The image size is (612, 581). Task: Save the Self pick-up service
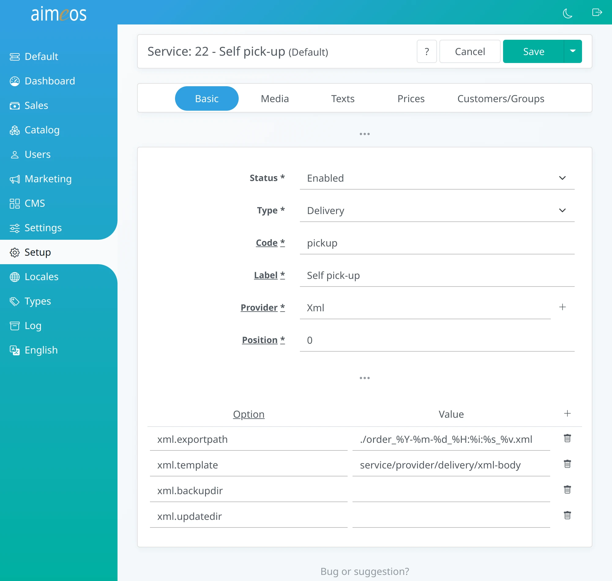[x=533, y=51]
